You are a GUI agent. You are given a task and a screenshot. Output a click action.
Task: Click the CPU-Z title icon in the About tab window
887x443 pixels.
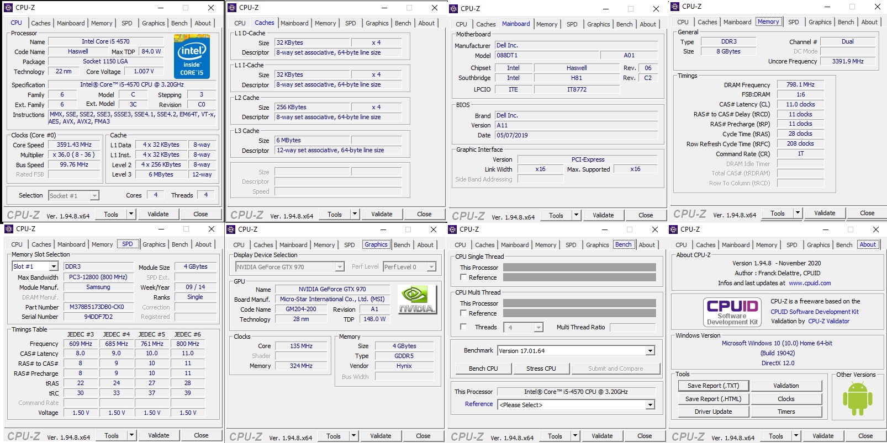click(x=674, y=229)
